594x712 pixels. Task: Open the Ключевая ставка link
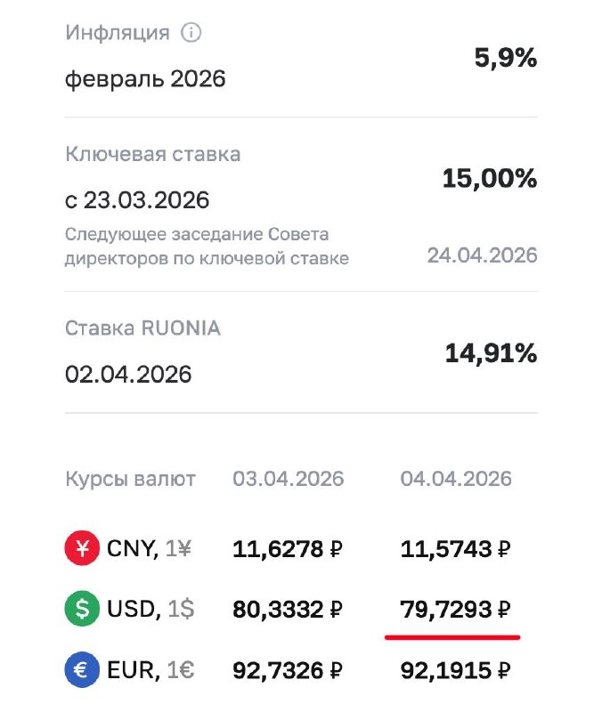click(152, 154)
